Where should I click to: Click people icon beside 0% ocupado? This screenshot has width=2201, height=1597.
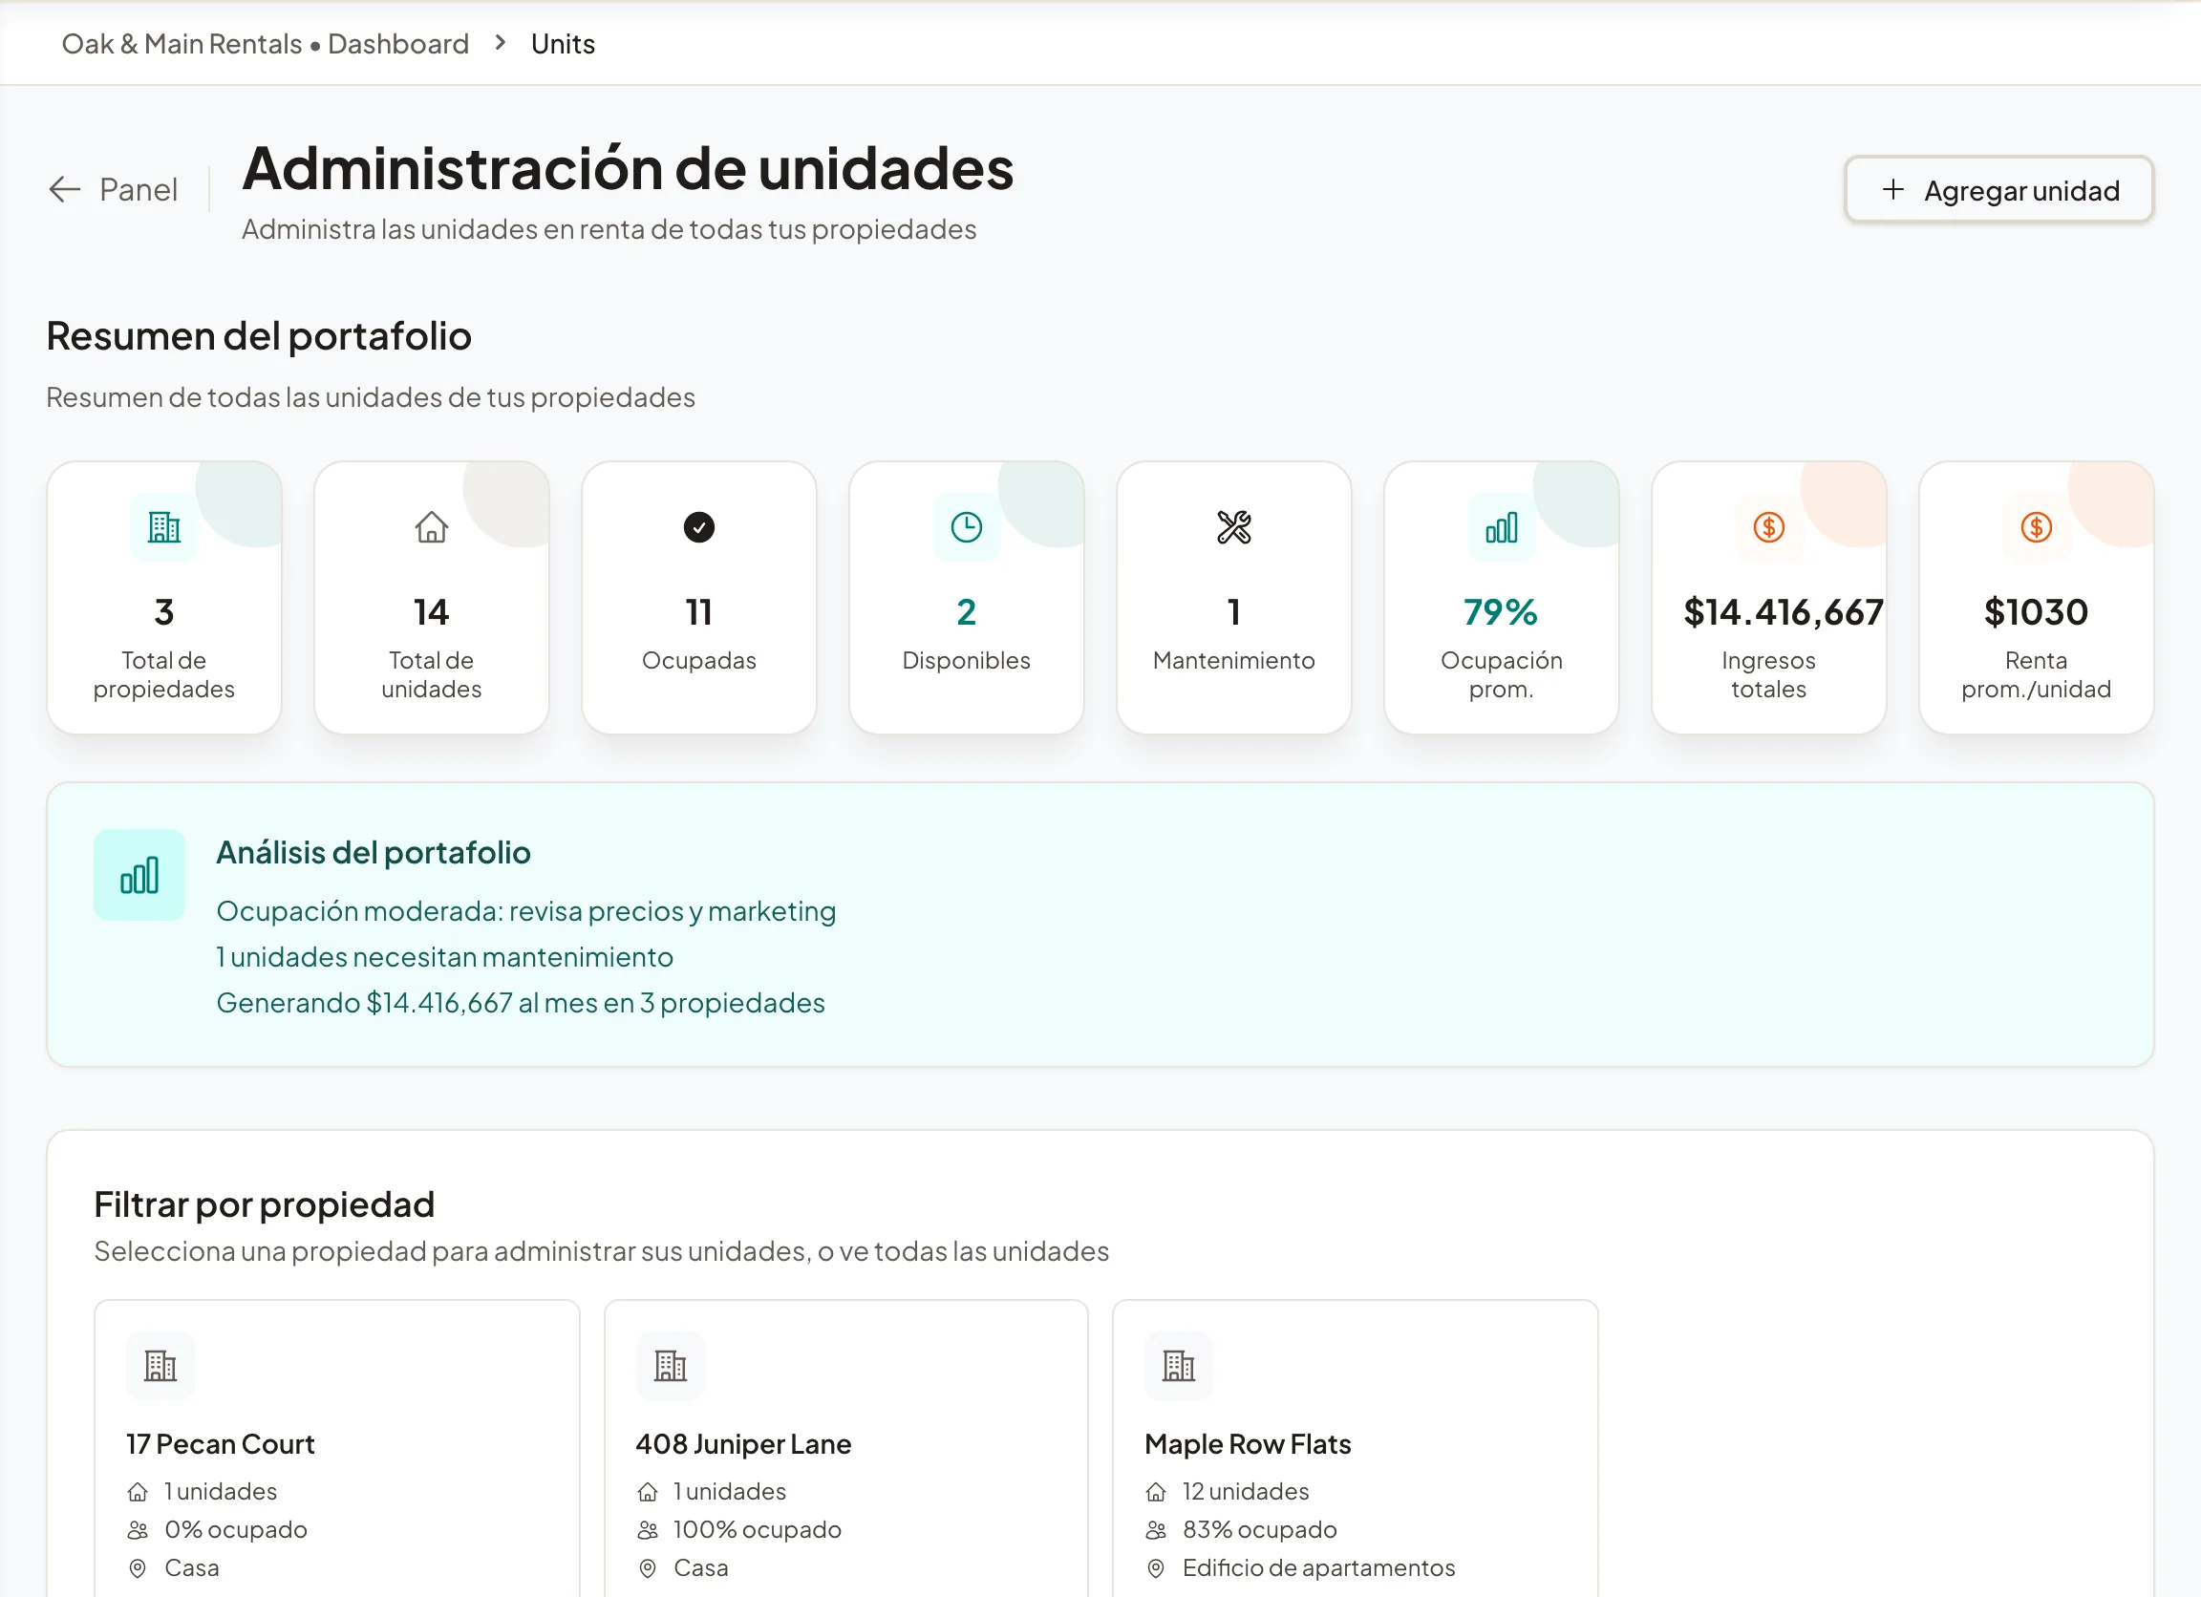click(138, 1530)
